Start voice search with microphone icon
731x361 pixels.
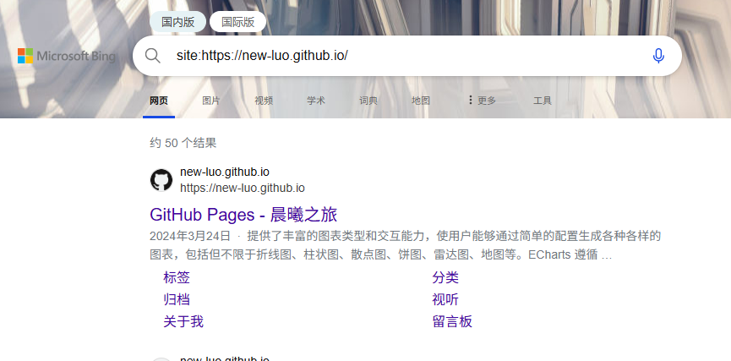[x=658, y=56]
